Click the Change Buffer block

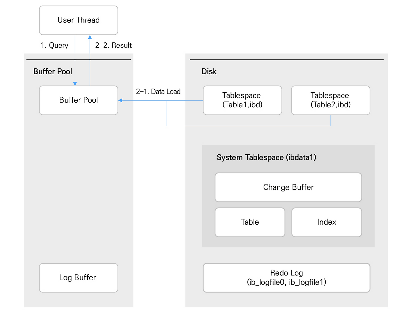click(288, 187)
